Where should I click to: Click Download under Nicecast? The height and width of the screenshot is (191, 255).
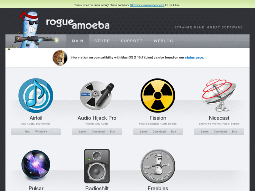220,131
